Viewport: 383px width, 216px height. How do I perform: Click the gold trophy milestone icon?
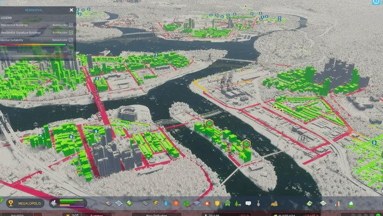[x=11, y=203]
